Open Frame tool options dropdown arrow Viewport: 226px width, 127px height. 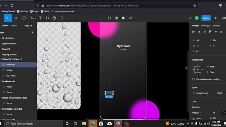tap(19, 18)
